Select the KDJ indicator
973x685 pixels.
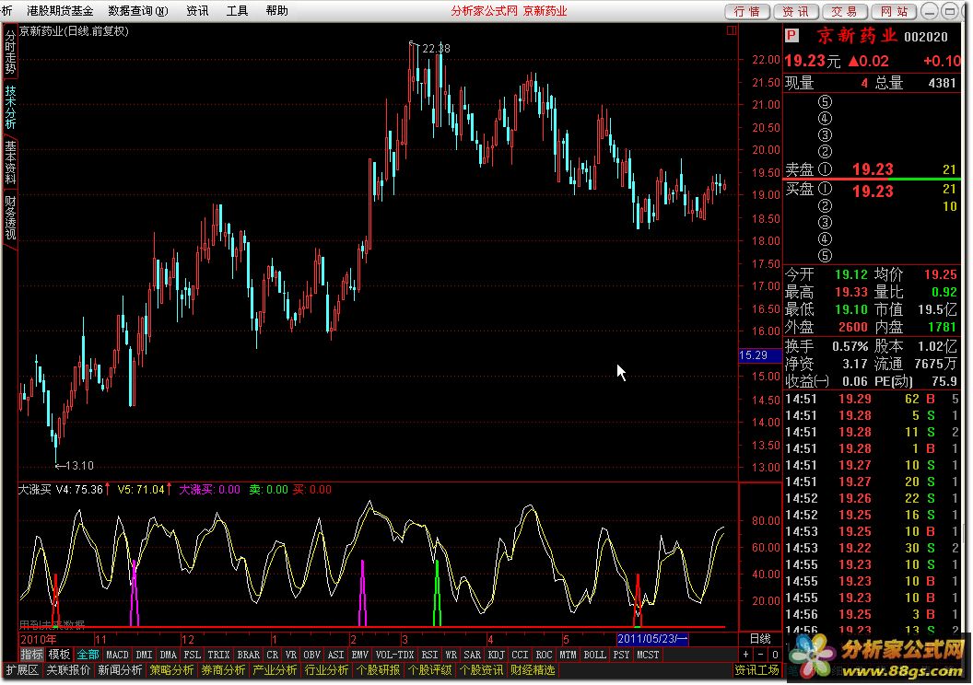(x=497, y=655)
